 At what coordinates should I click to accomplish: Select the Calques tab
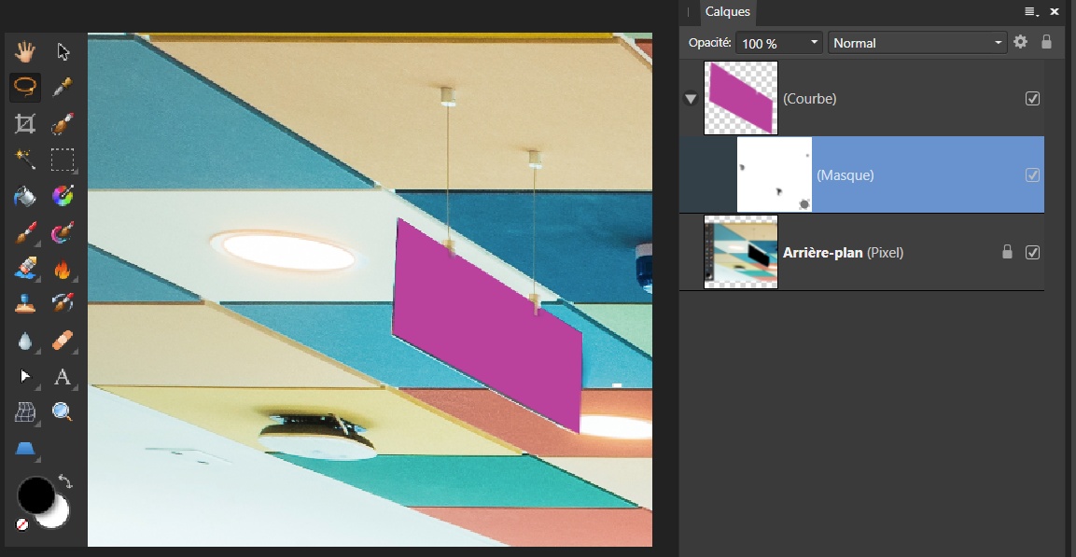coord(727,11)
